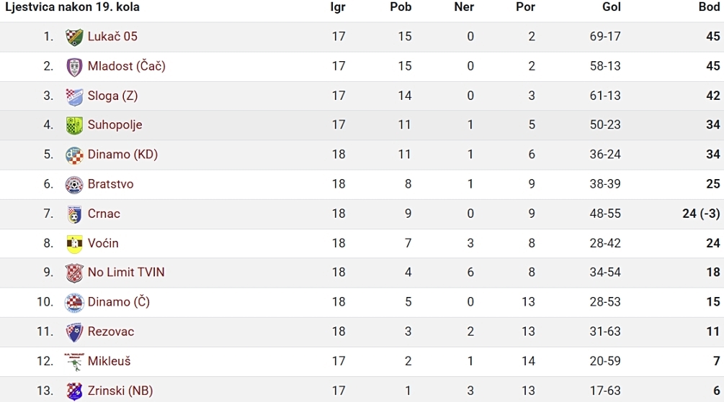This screenshot has height=402, width=724.
Task: Click the Igr column header
Action: [x=338, y=7]
